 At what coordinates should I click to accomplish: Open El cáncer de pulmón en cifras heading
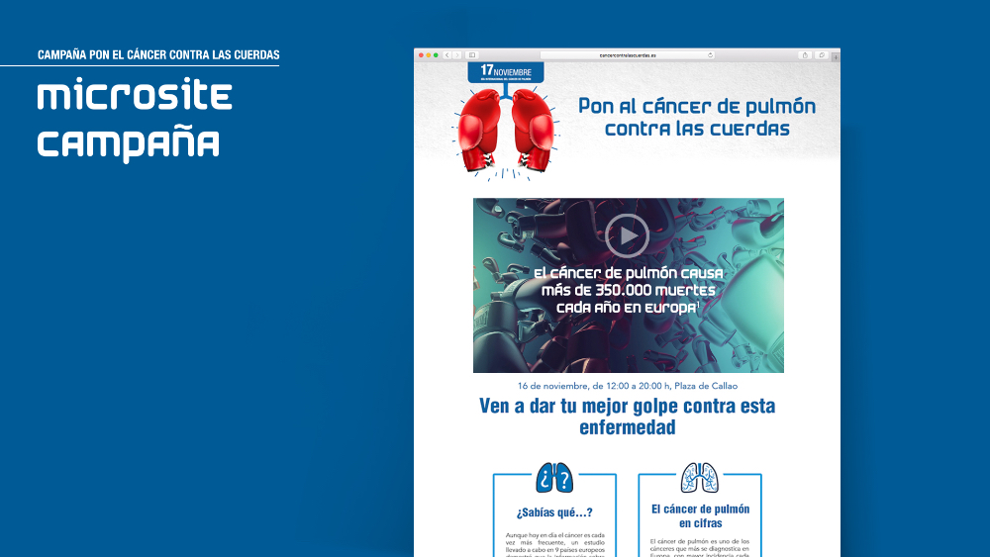700,516
